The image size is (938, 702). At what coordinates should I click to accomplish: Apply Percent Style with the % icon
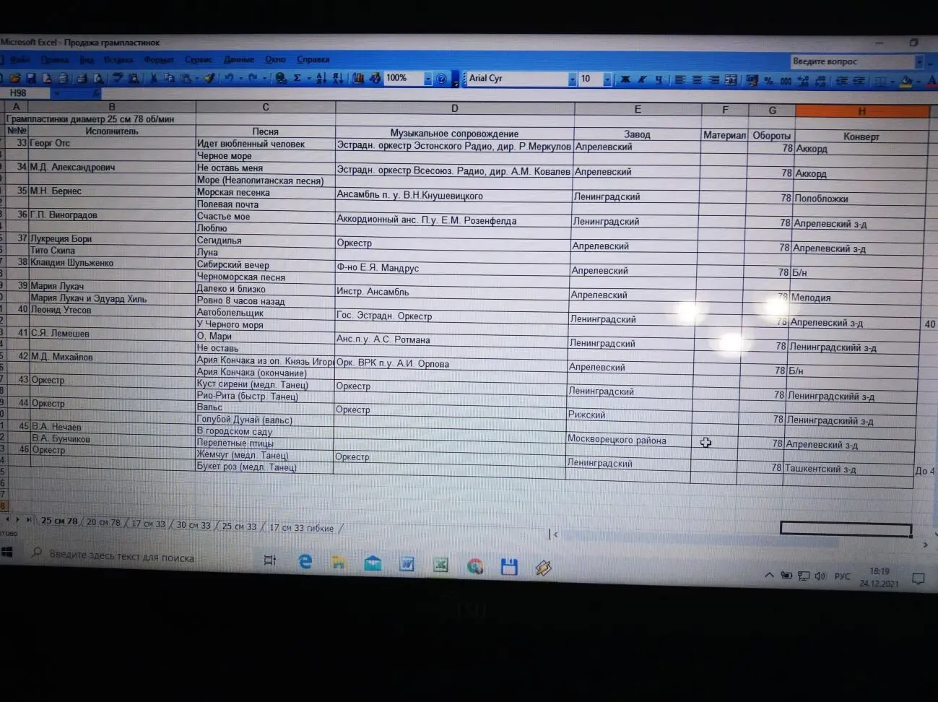(x=768, y=80)
